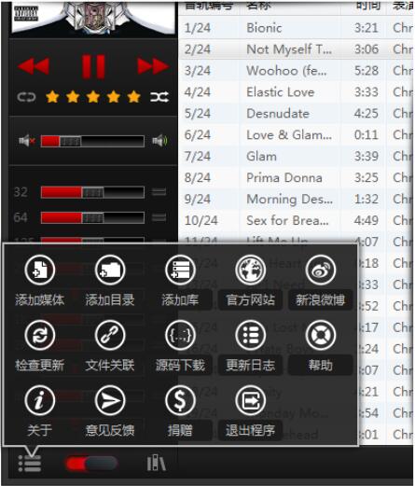The height and width of the screenshot is (486, 415).
Task: Click the 4:49 duration cell
Action: click(367, 220)
